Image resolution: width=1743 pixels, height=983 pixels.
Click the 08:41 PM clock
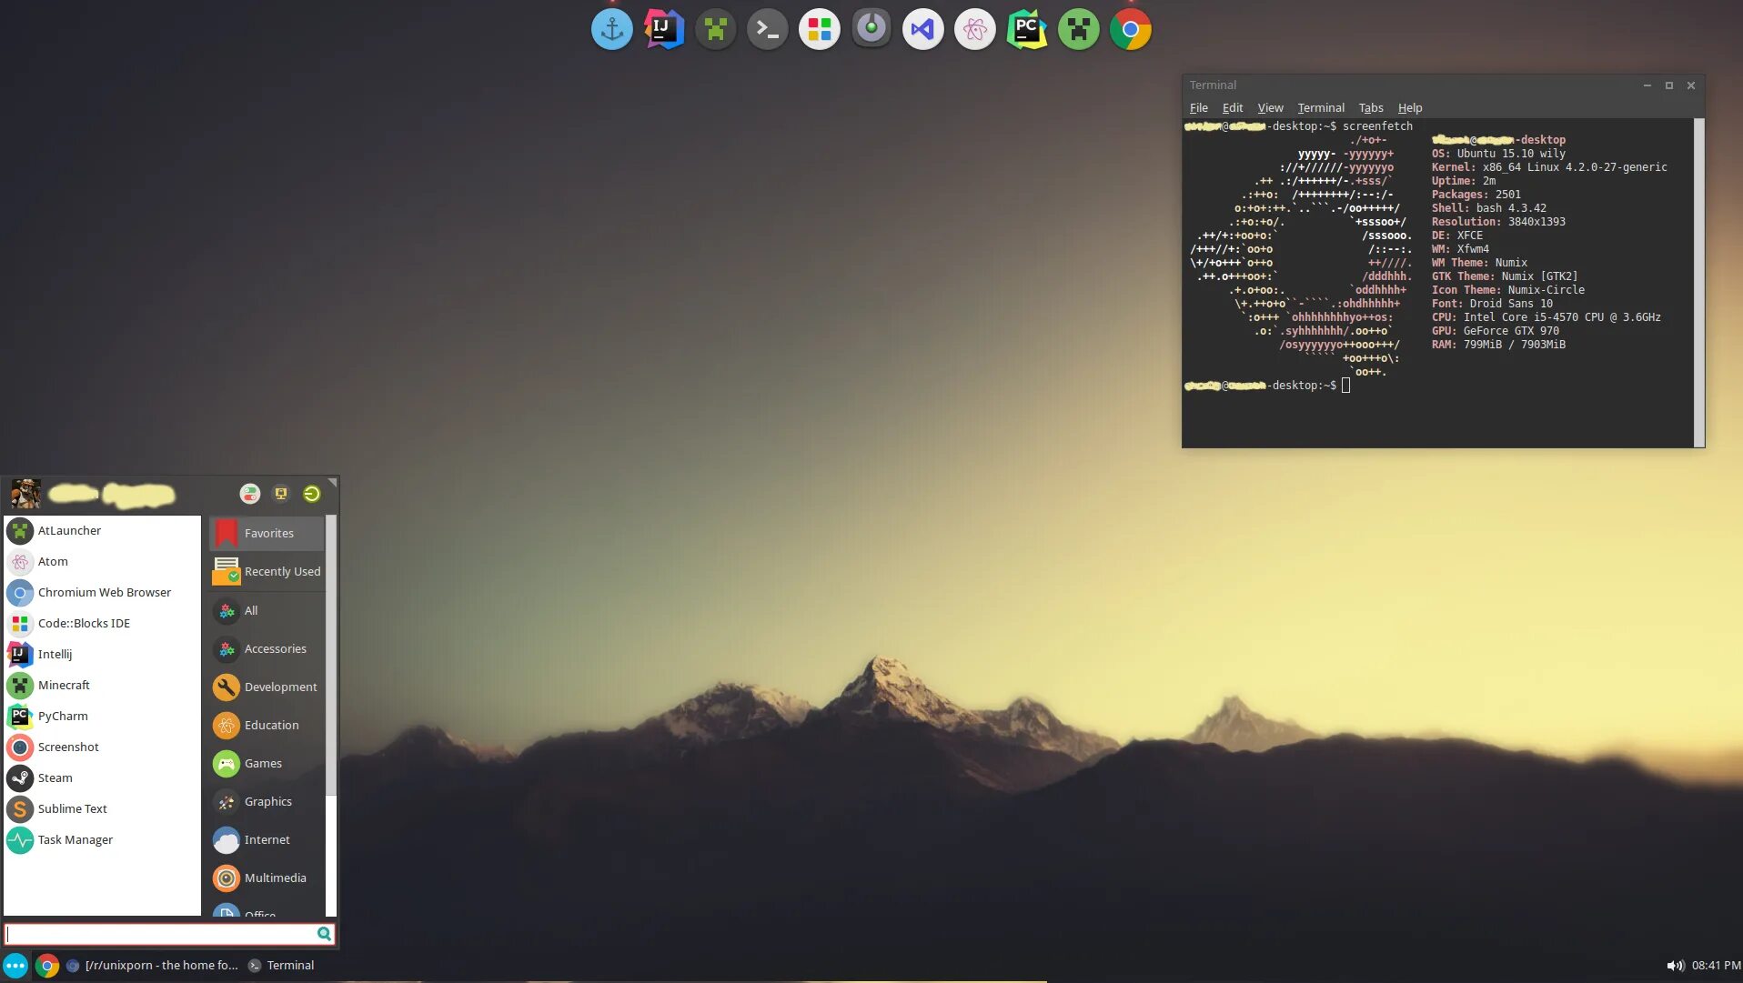[x=1716, y=966]
